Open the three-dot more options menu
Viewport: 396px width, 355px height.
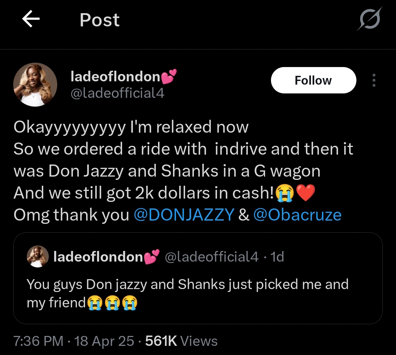[x=374, y=80]
